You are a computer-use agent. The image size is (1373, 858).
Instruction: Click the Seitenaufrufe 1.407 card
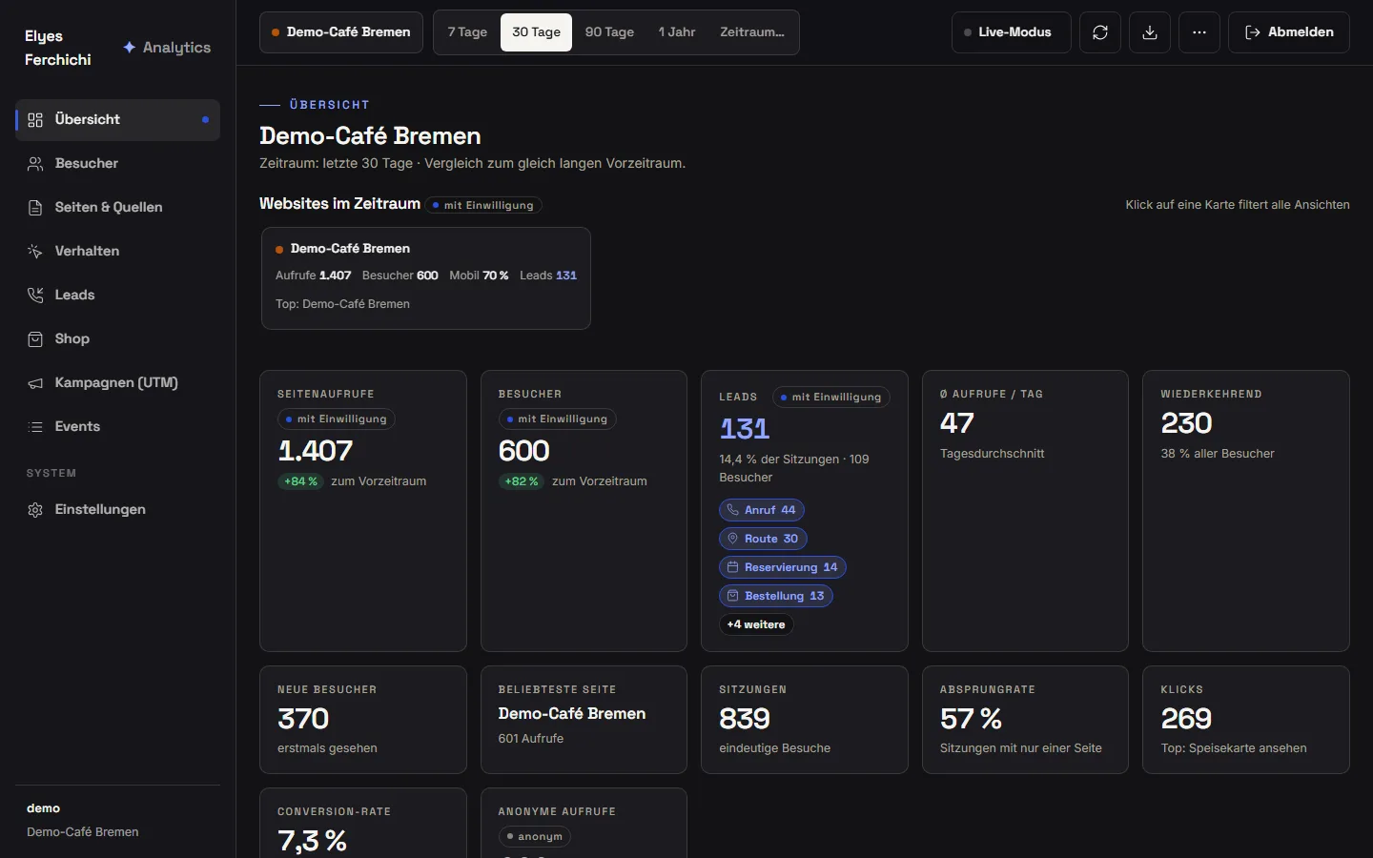tap(363, 511)
